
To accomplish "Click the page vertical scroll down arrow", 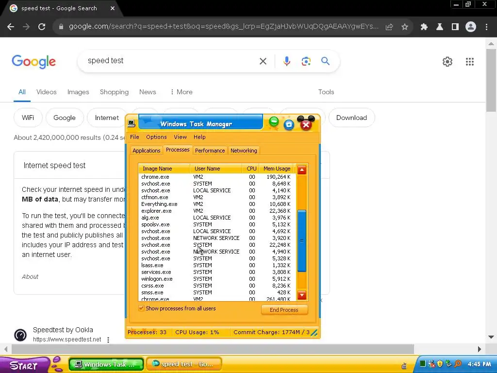I will pyautogui.click(x=491, y=337).
